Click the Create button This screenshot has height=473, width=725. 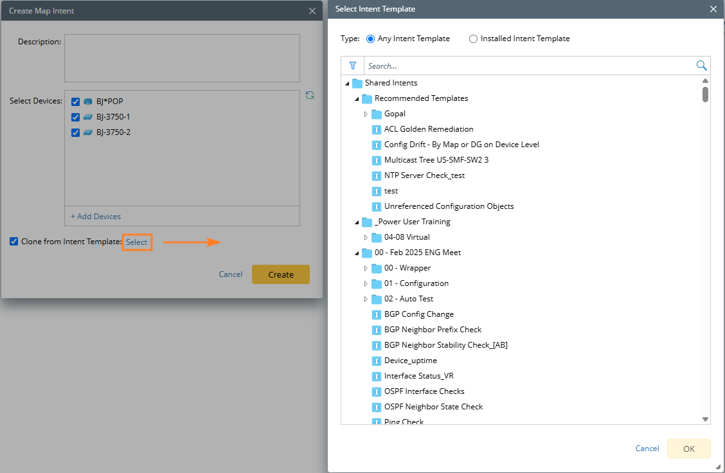point(281,274)
